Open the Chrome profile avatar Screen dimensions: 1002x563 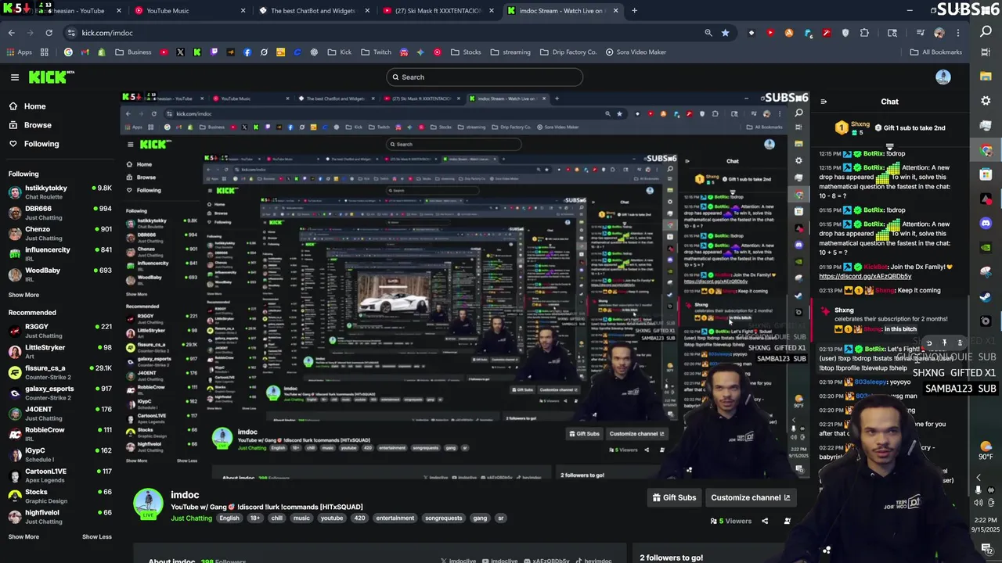(x=939, y=33)
